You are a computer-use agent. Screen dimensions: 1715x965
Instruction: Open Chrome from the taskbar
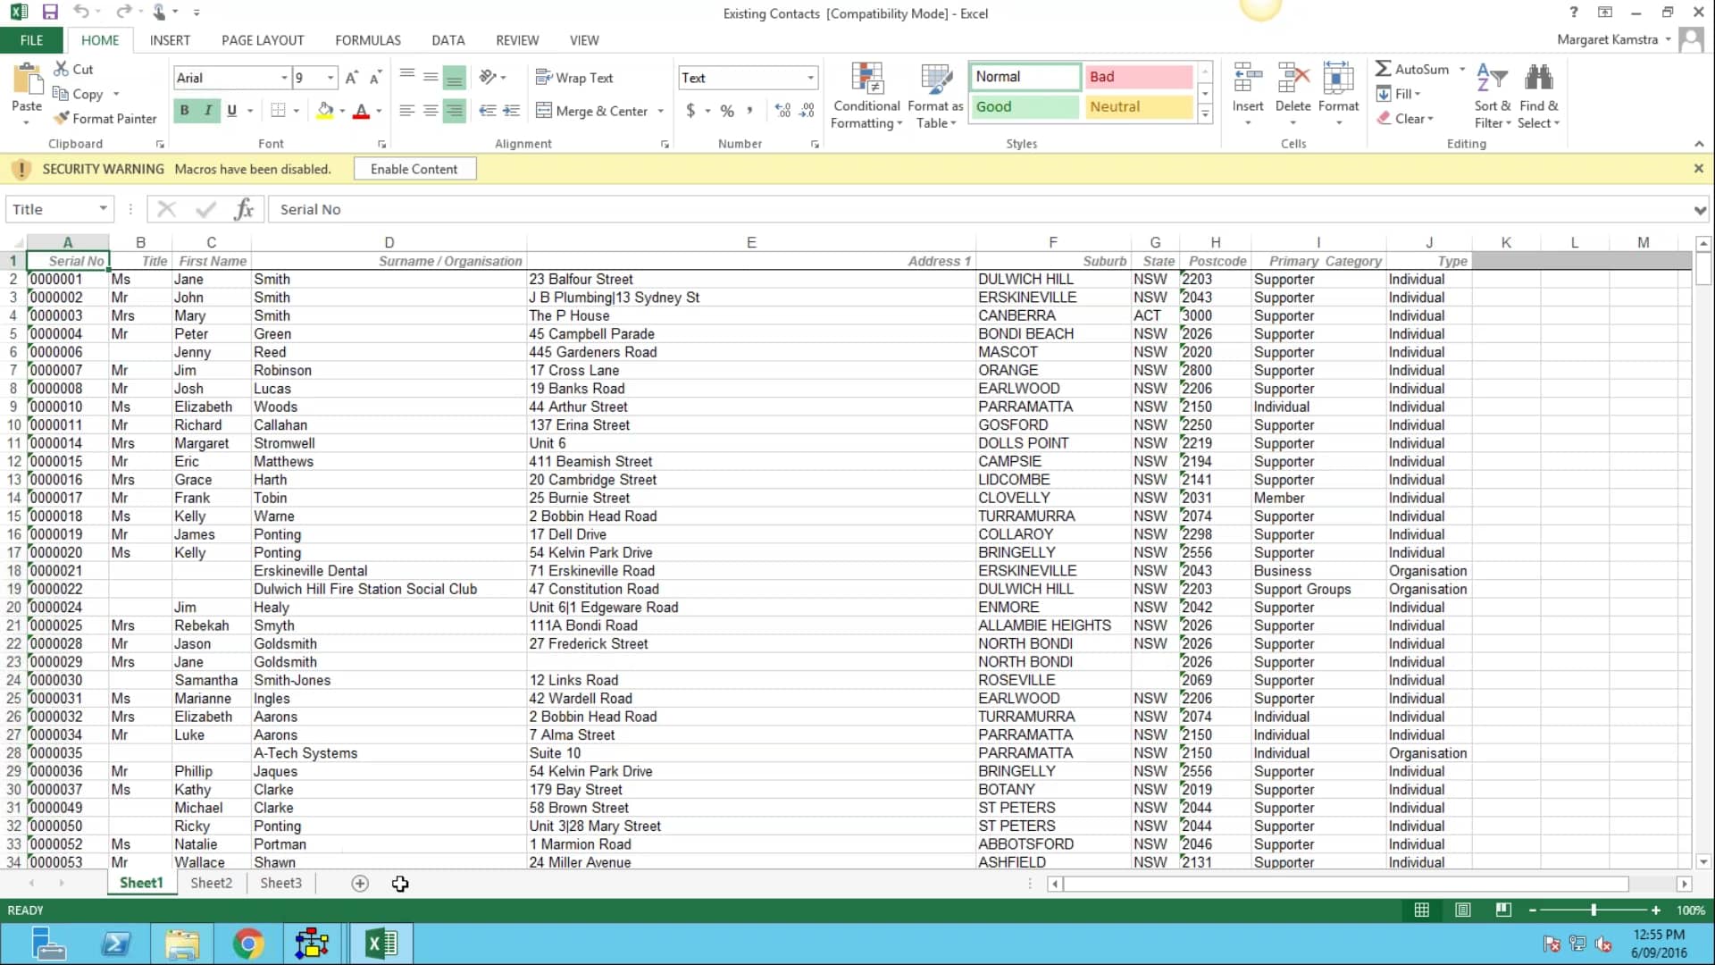point(248,944)
